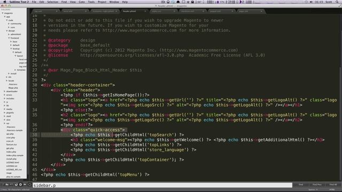Open favicon.ico in the sidebar
Screen dimensions: 342x192
[11, 145]
